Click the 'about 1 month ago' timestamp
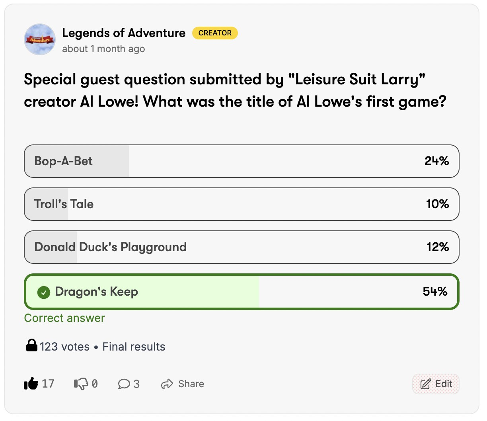The height and width of the screenshot is (421, 487). 103,49
